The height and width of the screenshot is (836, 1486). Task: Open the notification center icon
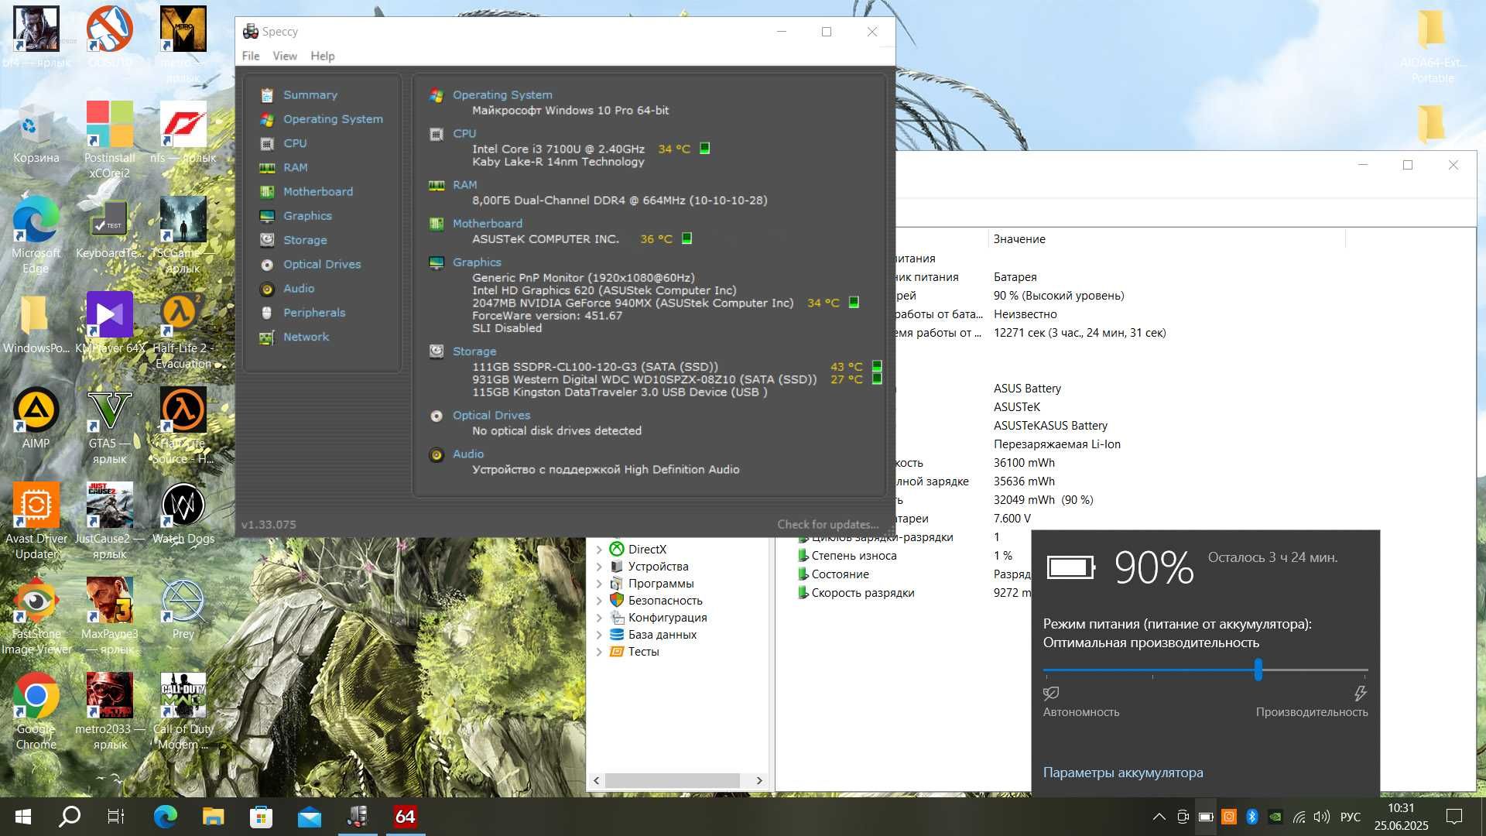point(1454,817)
